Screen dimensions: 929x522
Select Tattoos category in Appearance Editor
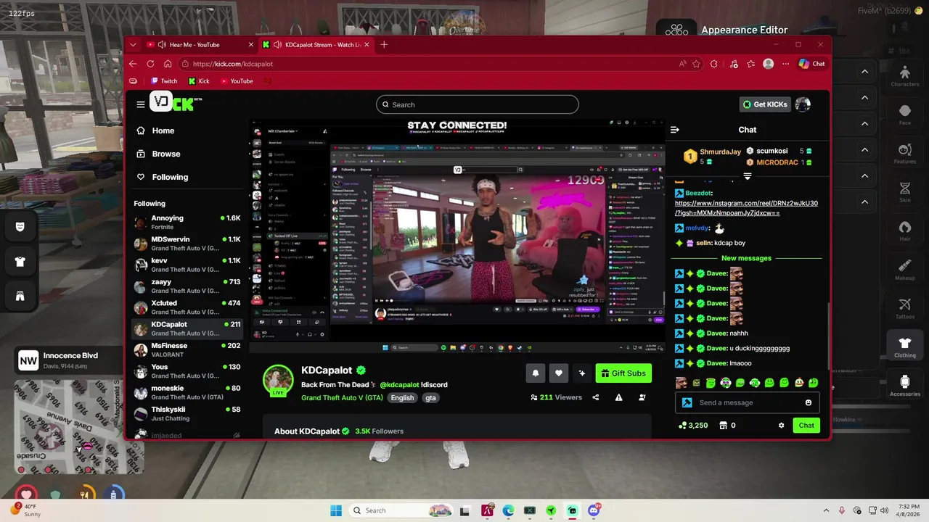(x=904, y=308)
